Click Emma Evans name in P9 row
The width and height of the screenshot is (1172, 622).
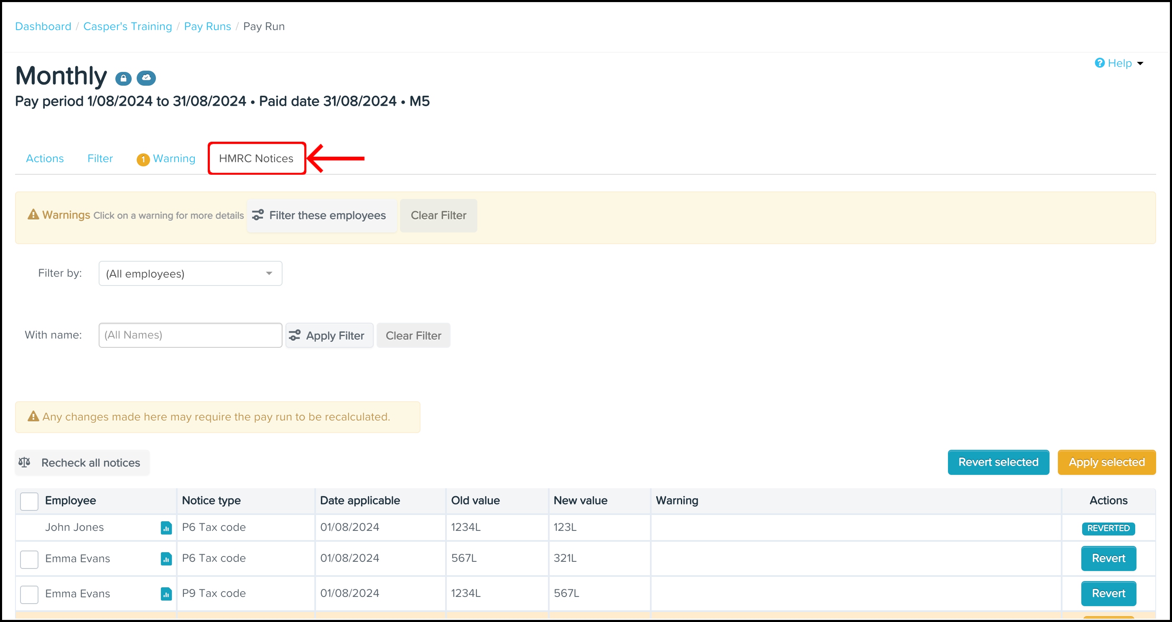tap(77, 593)
